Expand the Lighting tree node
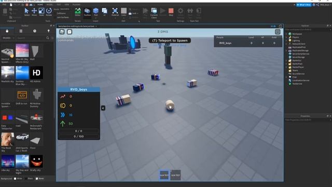Screen dimensions: 332x187 286,41
